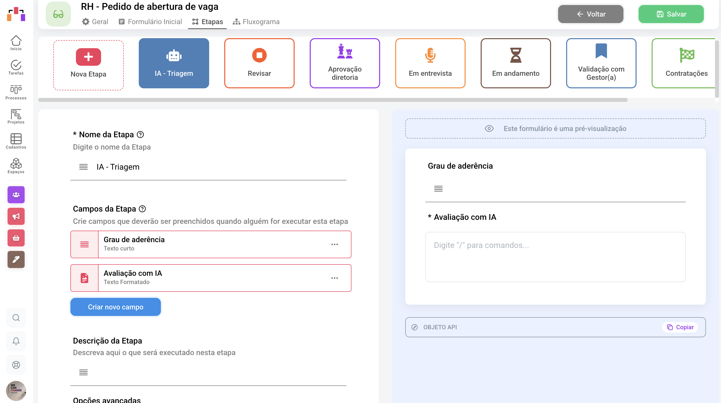Select the Em entrevista stage card
721x403 pixels.
point(430,63)
